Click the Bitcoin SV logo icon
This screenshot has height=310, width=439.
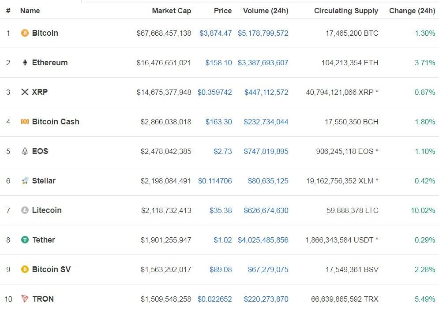pyautogui.click(x=25, y=269)
